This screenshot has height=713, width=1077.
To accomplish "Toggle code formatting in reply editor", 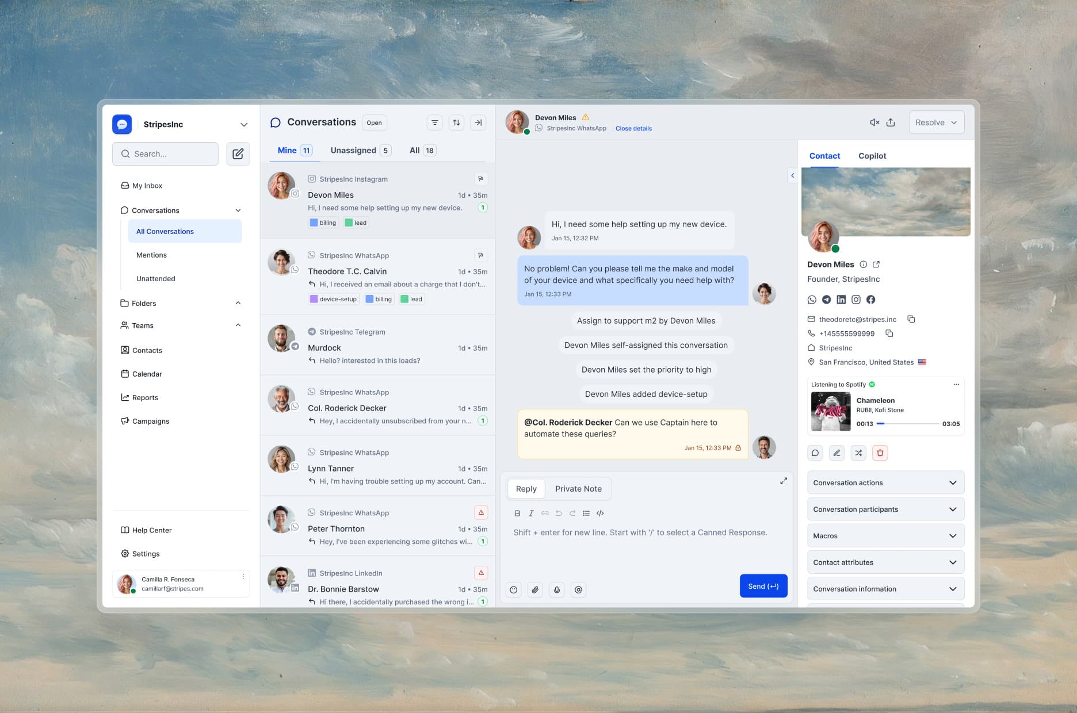I will (x=600, y=513).
